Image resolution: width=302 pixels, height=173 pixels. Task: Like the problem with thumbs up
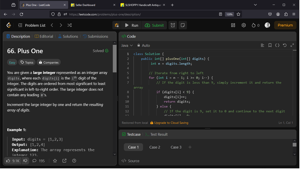(x=13, y=161)
